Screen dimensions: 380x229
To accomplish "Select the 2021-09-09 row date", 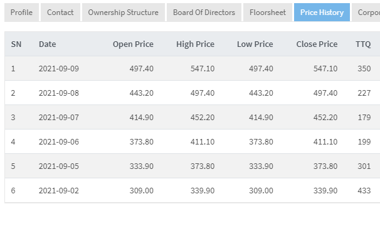I will click(x=59, y=69).
